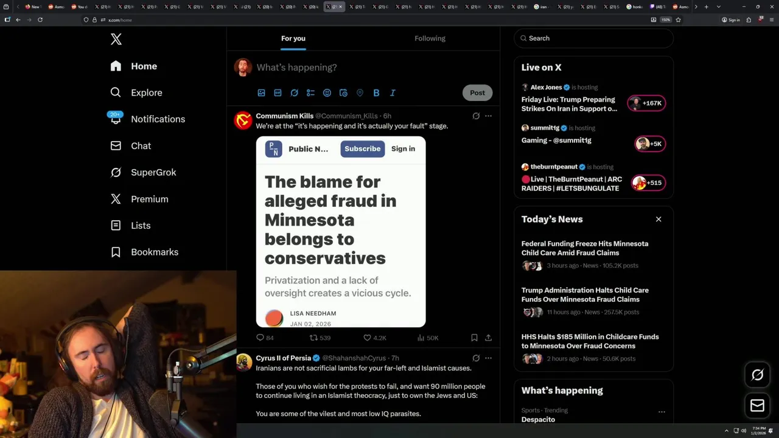Join Alex Jones live, +167K listeners
Image resolution: width=779 pixels, height=438 pixels.
(x=646, y=103)
